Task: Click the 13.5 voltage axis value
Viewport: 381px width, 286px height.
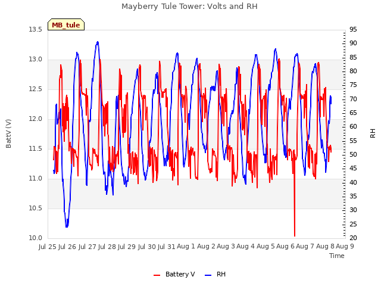Action: [x=36, y=30]
